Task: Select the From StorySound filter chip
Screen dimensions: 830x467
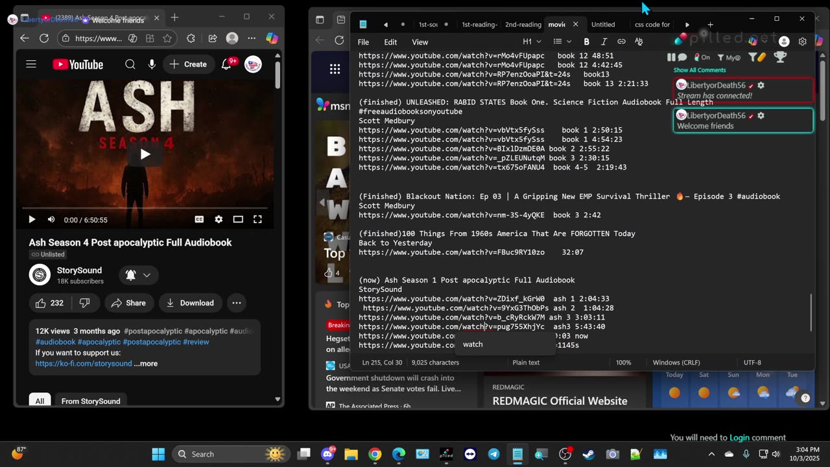Action: [91, 401]
